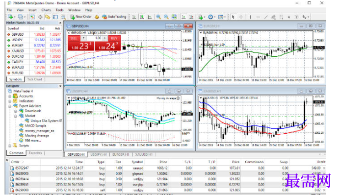Screen dimensions: 340x196
Task: Sort orders by the Profit column header
Action: pyautogui.click(x=321, y=162)
